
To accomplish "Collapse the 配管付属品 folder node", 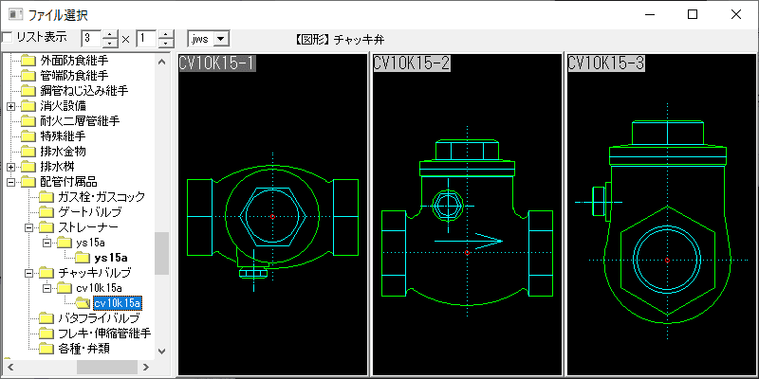I will click(x=11, y=182).
